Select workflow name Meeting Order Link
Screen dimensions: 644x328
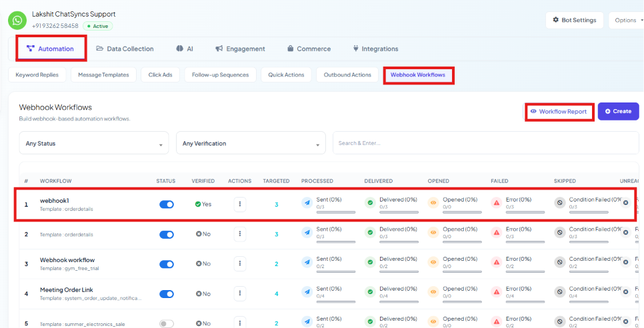(x=67, y=290)
